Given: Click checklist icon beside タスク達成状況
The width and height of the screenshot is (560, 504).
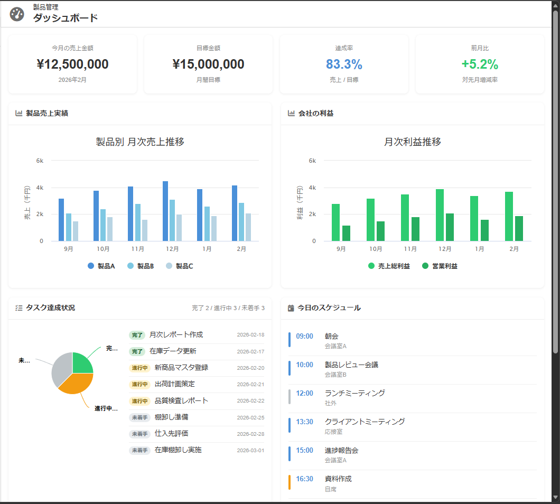Looking at the screenshot, I should pyautogui.click(x=19, y=308).
